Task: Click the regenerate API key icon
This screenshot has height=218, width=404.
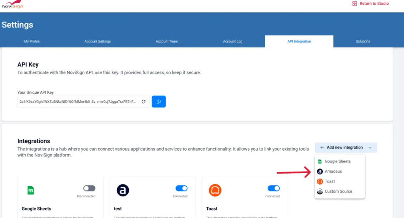Action: (x=144, y=102)
